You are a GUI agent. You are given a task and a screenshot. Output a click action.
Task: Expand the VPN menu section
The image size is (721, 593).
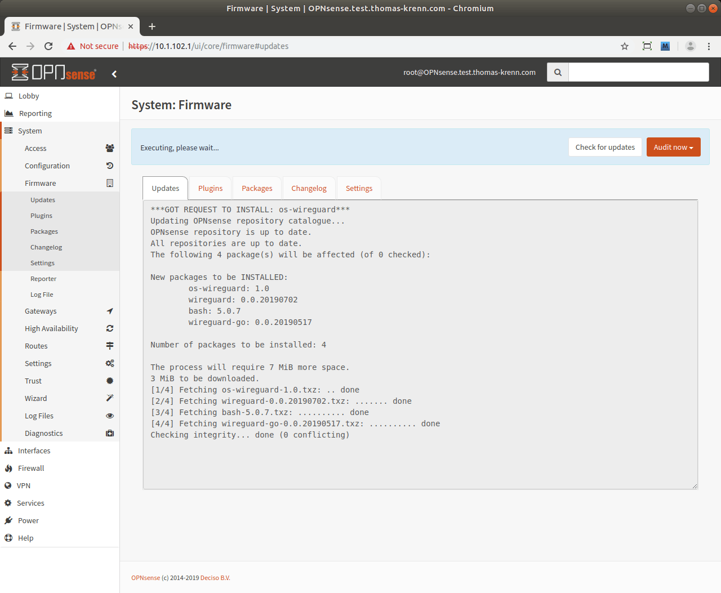pos(24,485)
